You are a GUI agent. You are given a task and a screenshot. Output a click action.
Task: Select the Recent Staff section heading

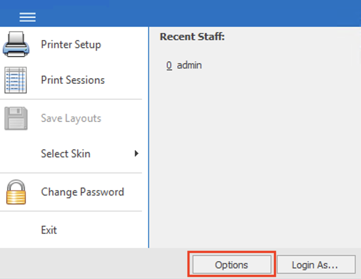click(x=193, y=36)
